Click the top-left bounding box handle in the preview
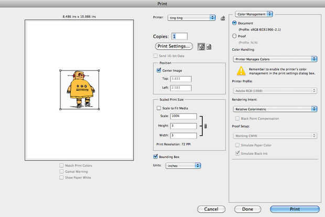 [60, 71]
